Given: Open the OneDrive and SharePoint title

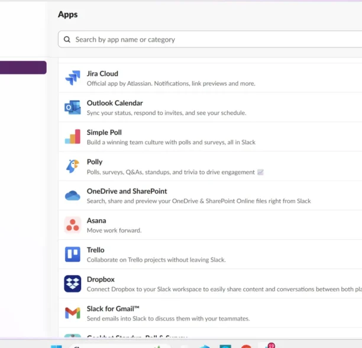Looking at the screenshot, I should pos(127,191).
